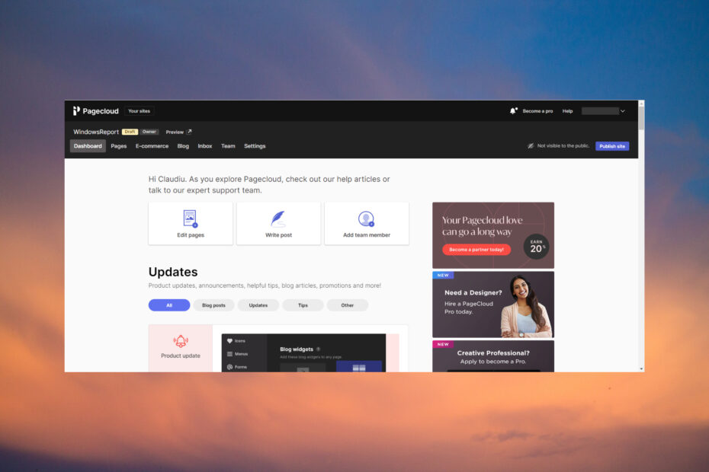709x472 pixels.
Task: Click the Icons heart in blog widget preview
Action: [229, 341]
